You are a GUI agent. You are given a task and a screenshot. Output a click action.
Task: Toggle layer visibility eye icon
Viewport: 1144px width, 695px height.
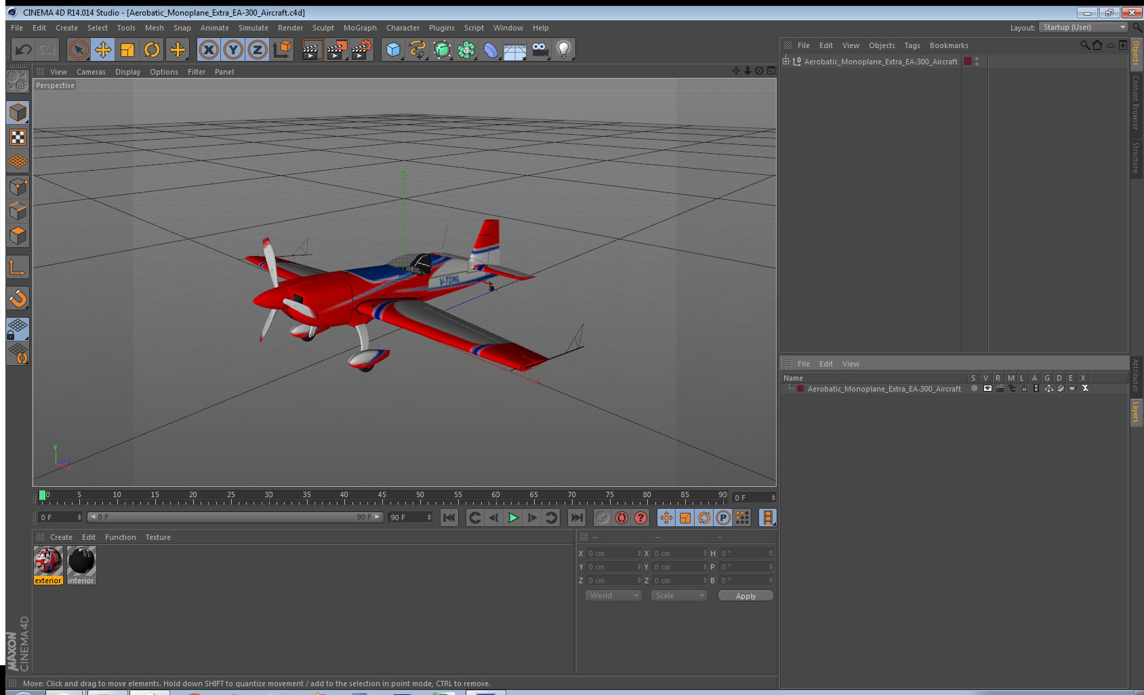[x=987, y=388]
